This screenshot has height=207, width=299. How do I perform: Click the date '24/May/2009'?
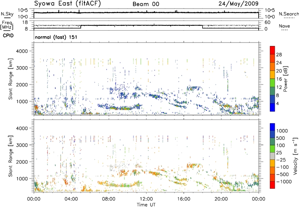tap(238, 4)
